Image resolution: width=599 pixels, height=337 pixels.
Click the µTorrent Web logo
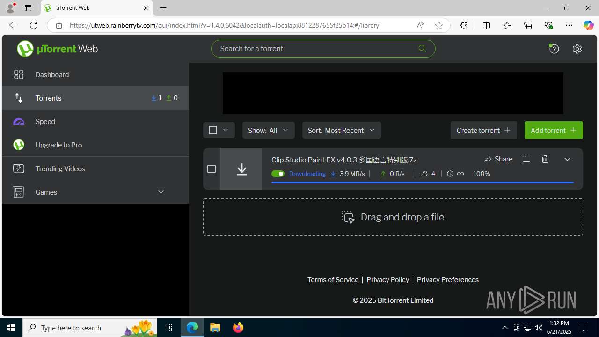pos(57,49)
